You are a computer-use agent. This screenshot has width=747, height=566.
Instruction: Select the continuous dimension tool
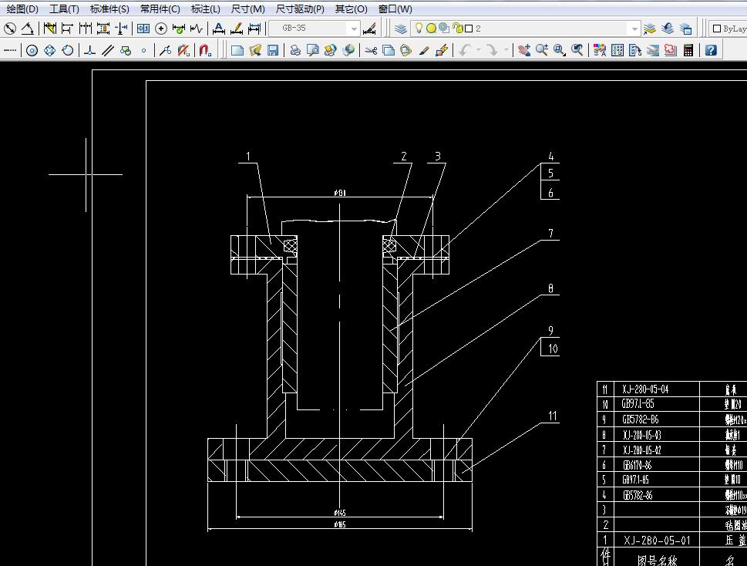(x=86, y=29)
